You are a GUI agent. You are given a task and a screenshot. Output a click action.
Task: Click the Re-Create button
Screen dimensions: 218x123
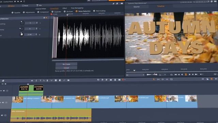pos(66,64)
